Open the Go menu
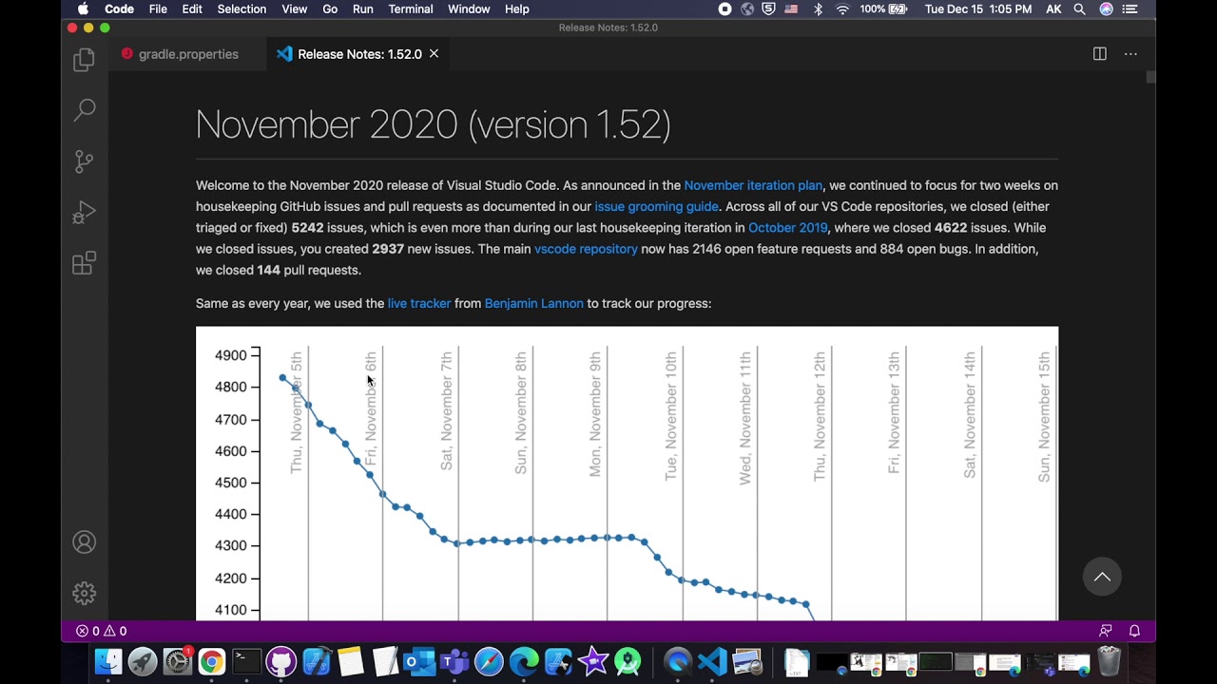The height and width of the screenshot is (684, 1217). point(330,9)
